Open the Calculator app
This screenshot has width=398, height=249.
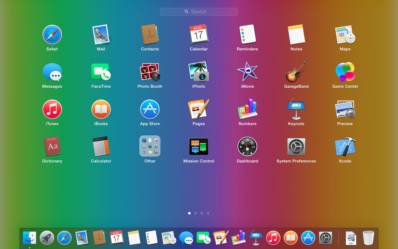point(101,147)
